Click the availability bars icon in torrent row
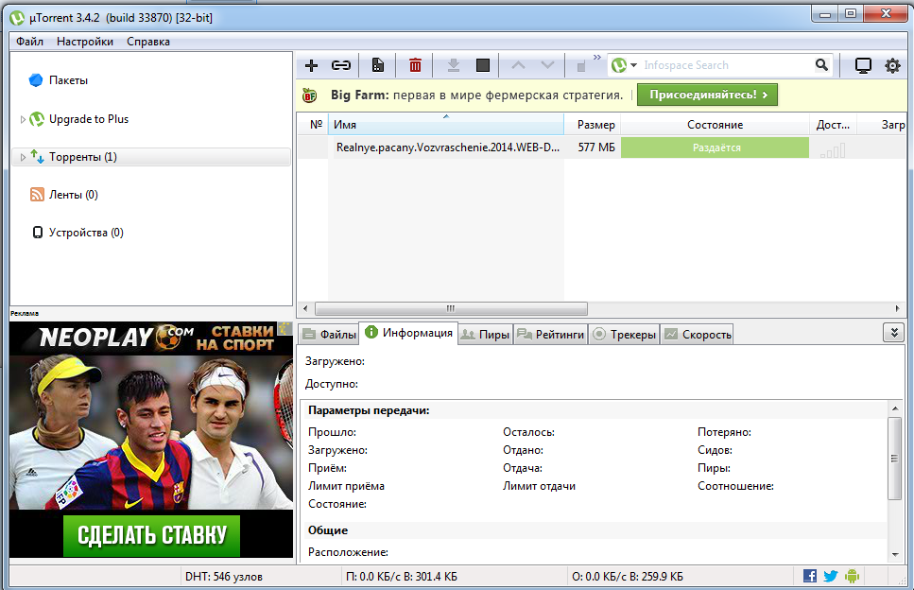The width and height of the screenshot is (914, 590). pyautogui.click(x=833, y=150)
